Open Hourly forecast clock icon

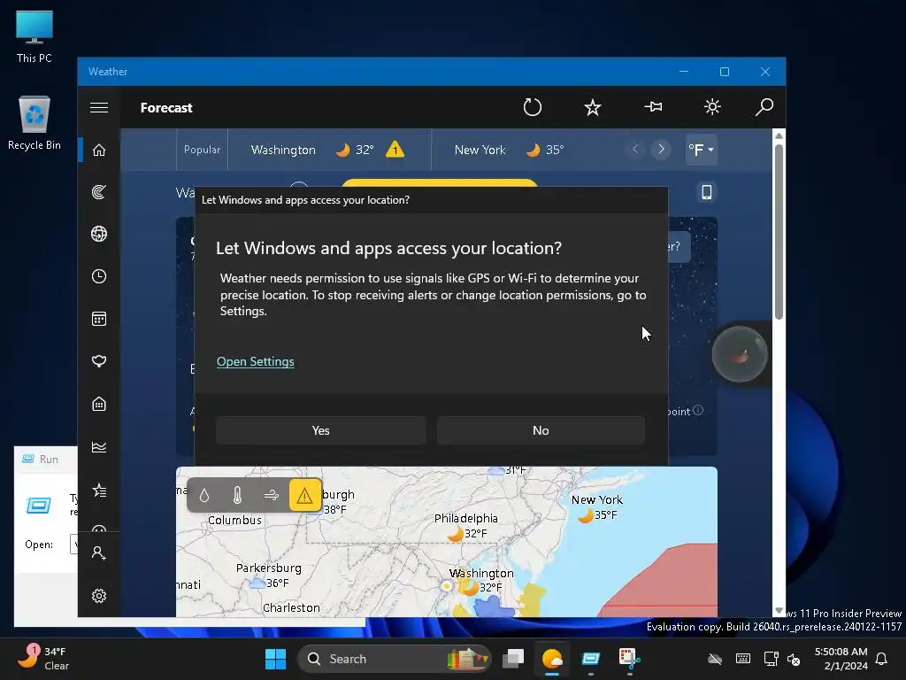point(99,276)
